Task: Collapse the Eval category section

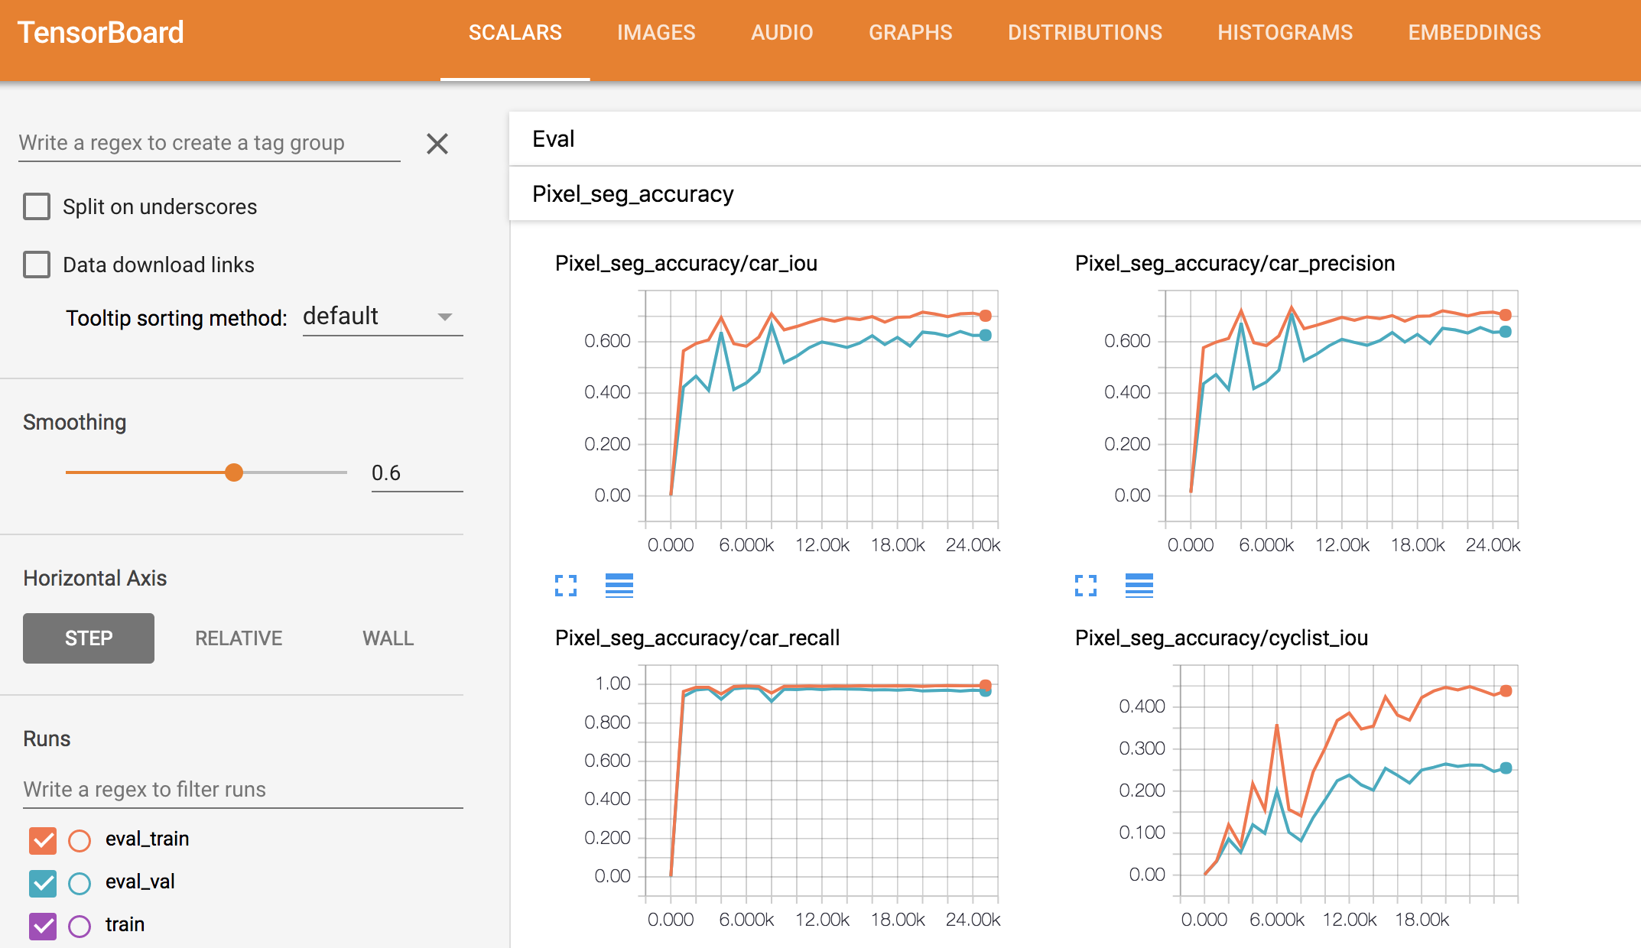Action: coord(554,139)
